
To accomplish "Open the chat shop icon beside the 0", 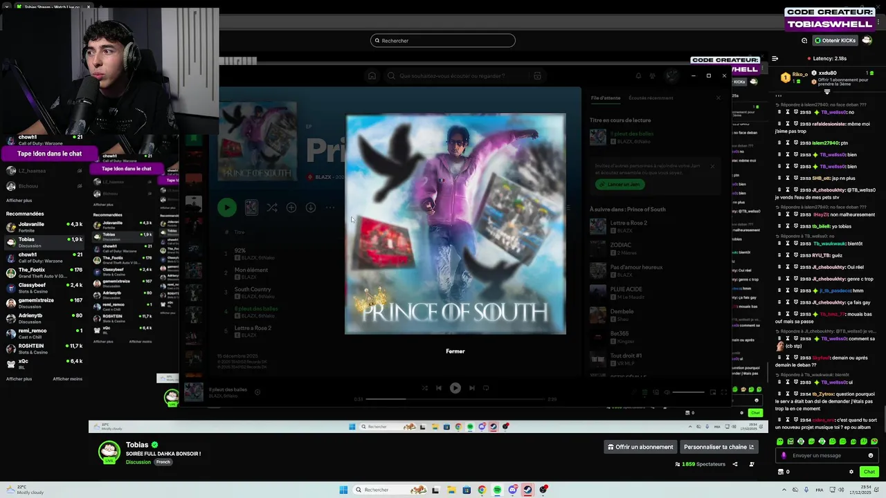I will tap(781, 472).
